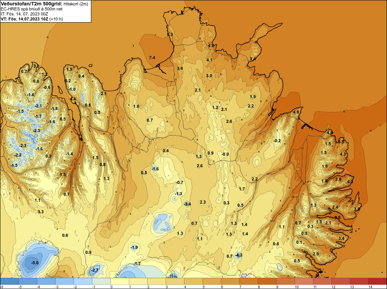Click the 7.4 temperature value over sea

click(x=152, y=58)
